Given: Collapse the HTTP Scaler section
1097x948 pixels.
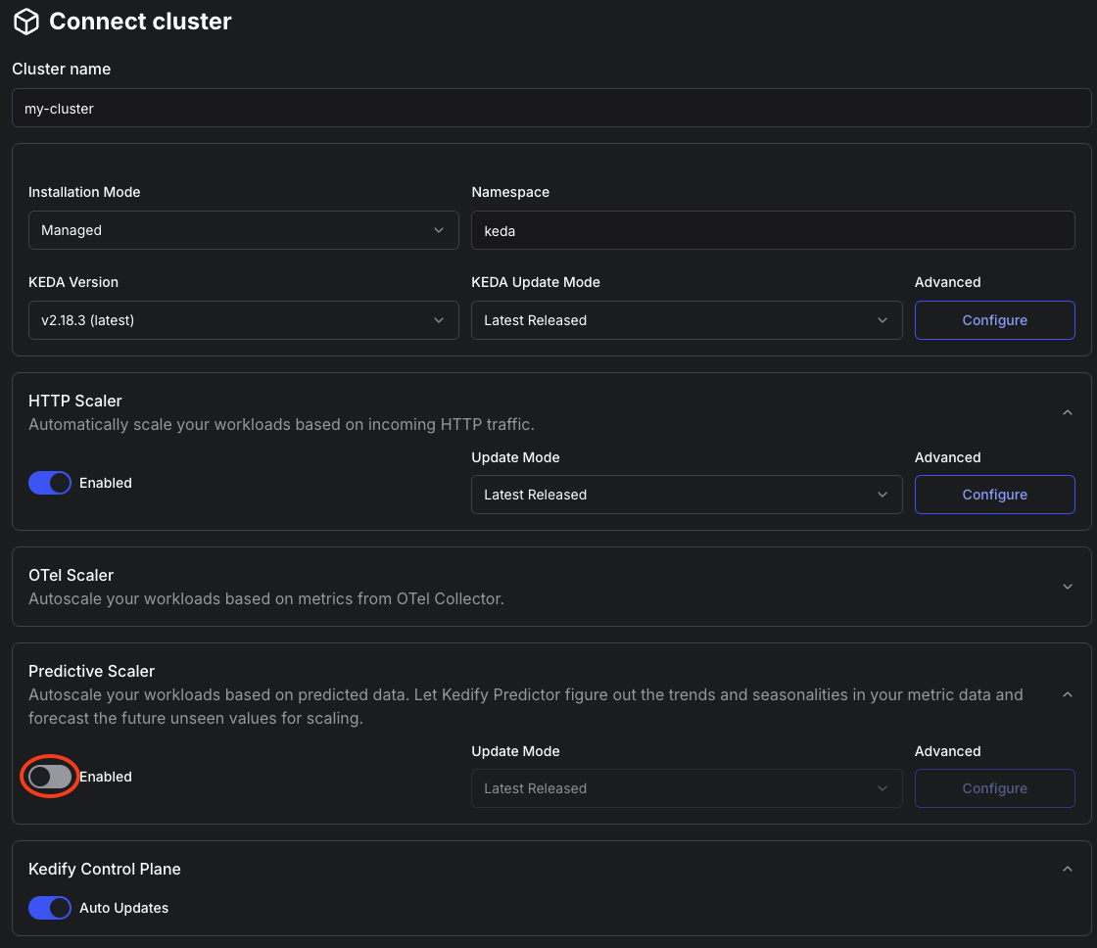Looking at the screenshot, I should [1067, 412].
